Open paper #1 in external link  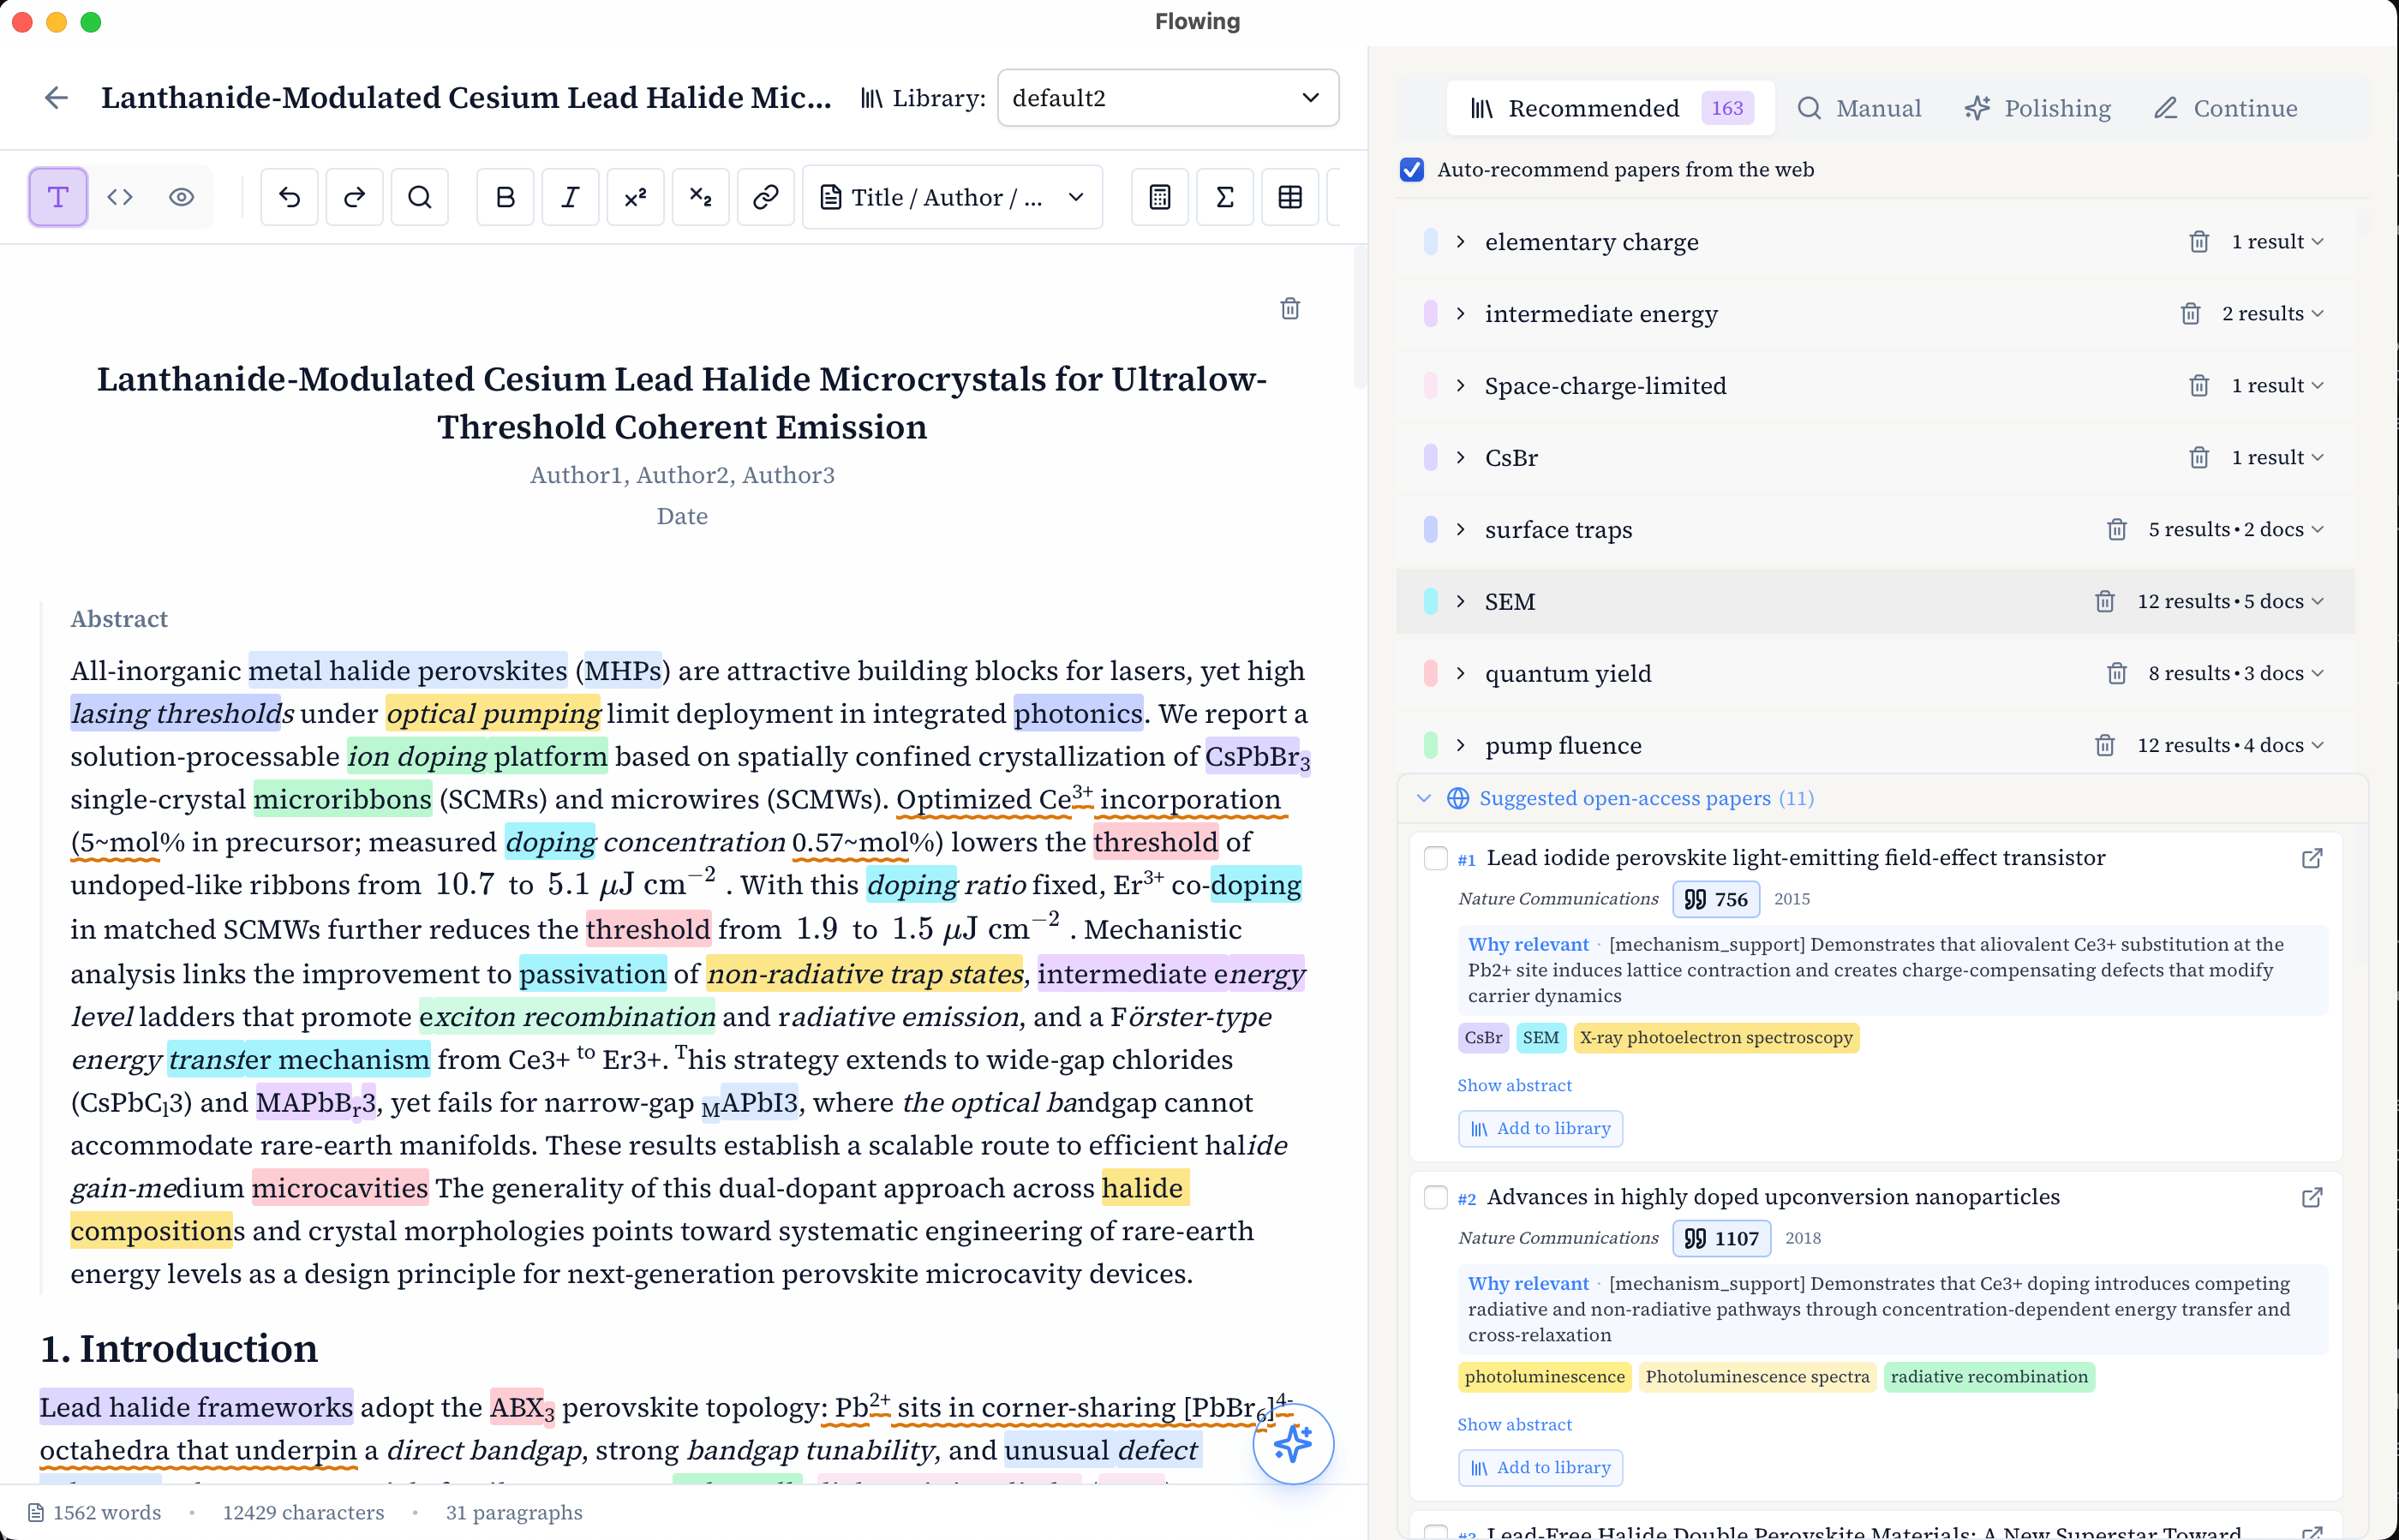click(x=2311, y=858)
